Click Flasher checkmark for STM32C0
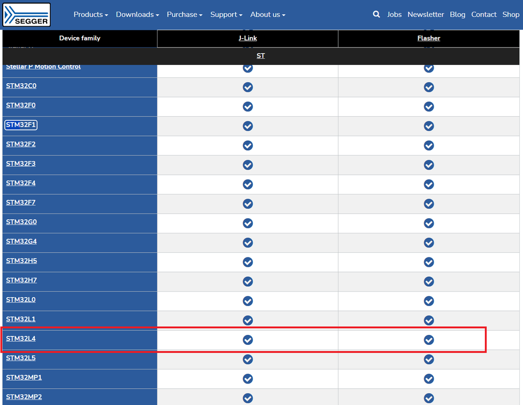This screenshot has height=405, width=523. [x=429, y=87]
